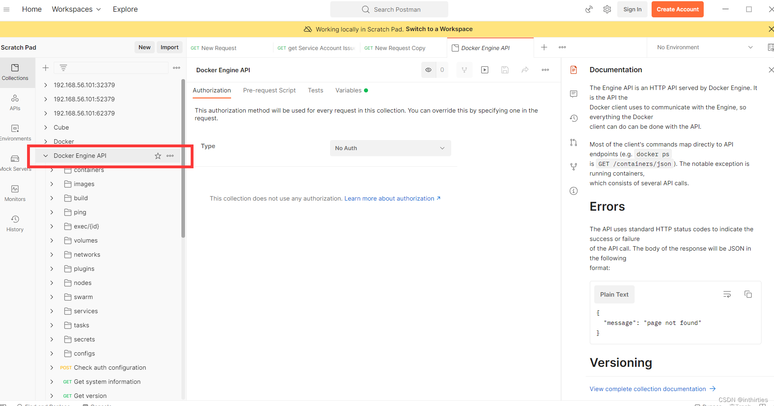The width and height of the screenshot is (774, 406).
Task: Open Monitors sidebar panel
Action: pos(15,193)
